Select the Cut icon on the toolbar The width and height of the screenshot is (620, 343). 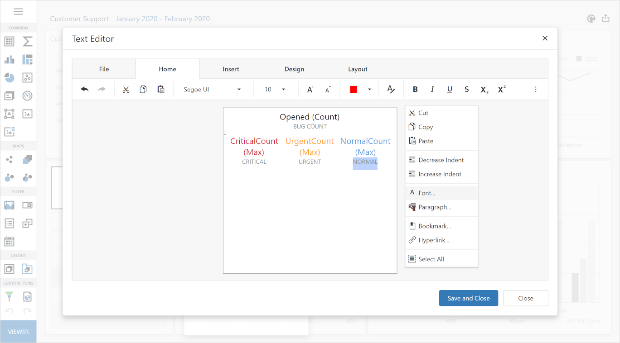click(126, 89)
